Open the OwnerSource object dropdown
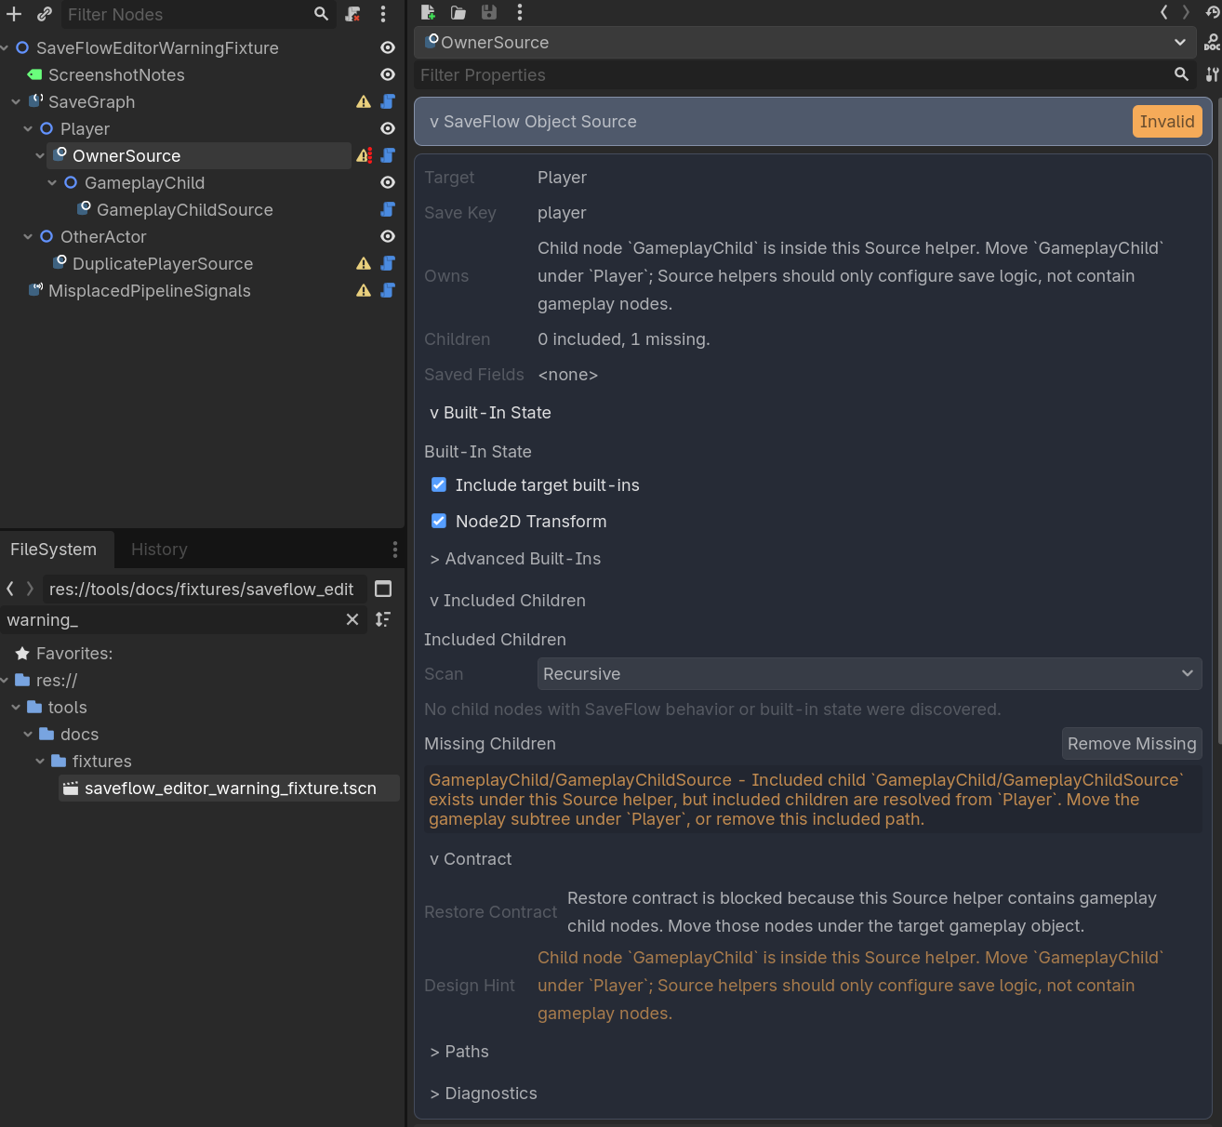1222x1127 pixels. (x=807, y=43)
